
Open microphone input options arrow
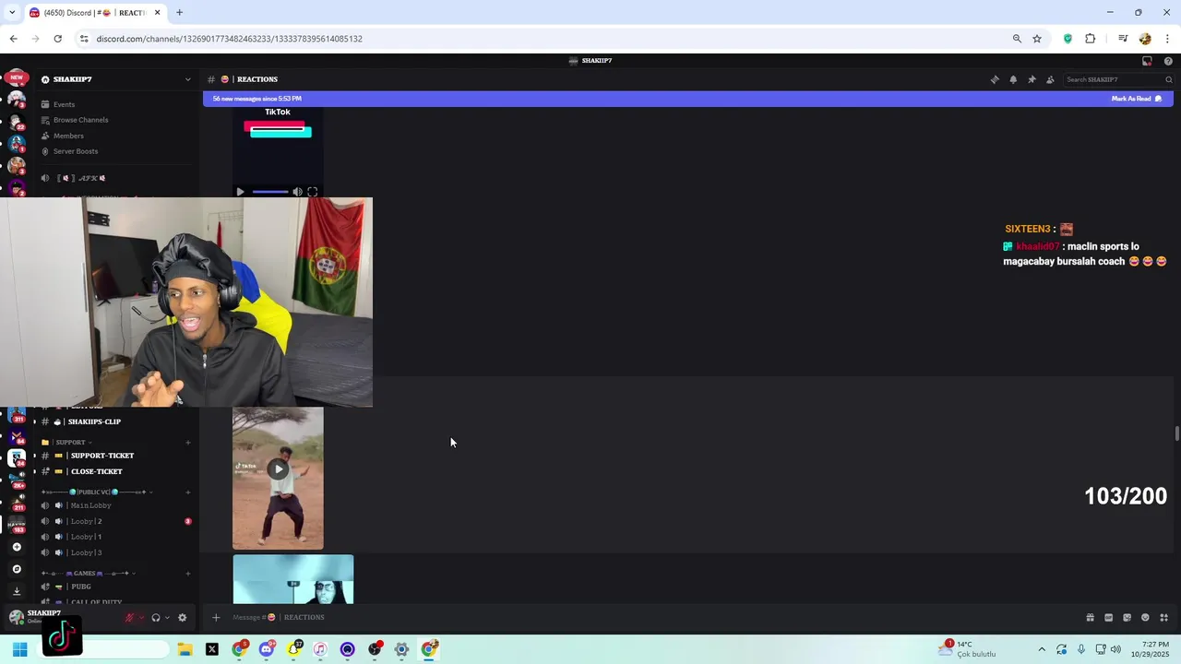(x=141, y=617)
